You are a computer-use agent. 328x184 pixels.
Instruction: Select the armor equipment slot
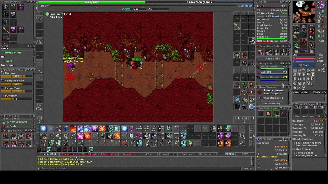point(304,35)
